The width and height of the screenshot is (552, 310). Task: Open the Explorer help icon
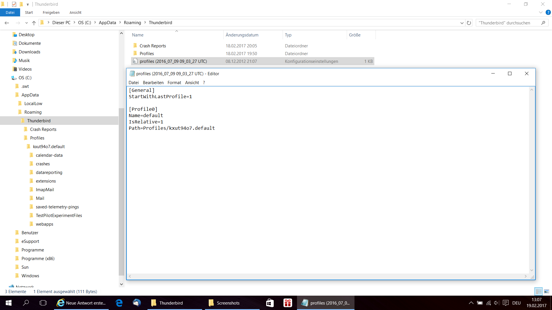(548, 12)
